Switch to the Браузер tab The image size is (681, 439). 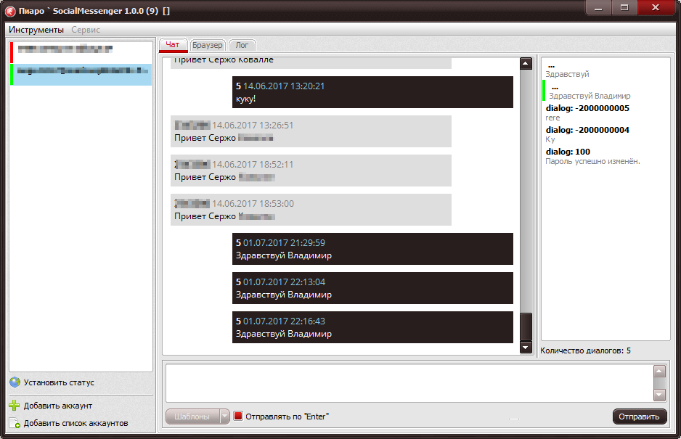207,45
